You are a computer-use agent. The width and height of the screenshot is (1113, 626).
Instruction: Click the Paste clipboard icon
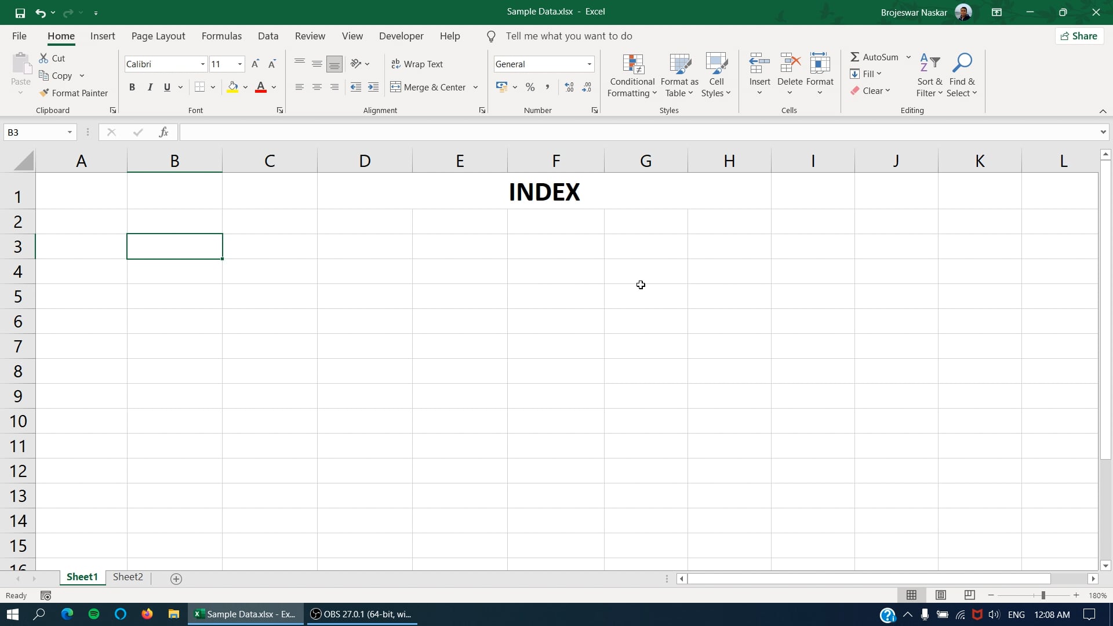[x=21, y=63]
